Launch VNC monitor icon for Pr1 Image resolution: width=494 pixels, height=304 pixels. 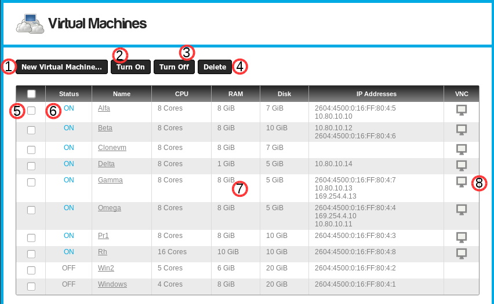[461, 237]
